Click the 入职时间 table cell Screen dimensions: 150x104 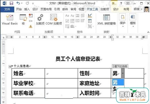[94, 93]
